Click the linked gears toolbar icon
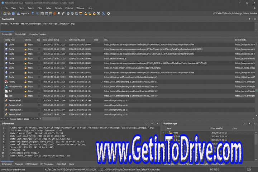Image resolution: width=258 pixels, height=172 pixels. (63, 14)
